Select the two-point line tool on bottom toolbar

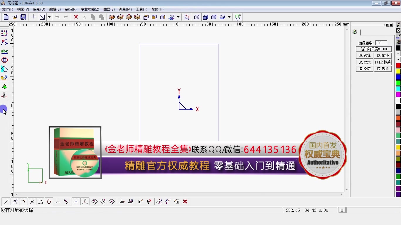pyautogui.click(x=6, y=202)
